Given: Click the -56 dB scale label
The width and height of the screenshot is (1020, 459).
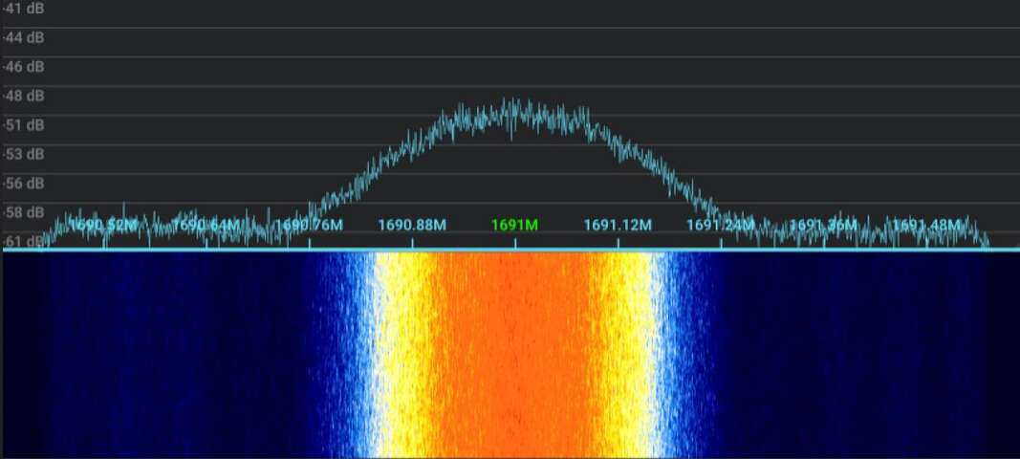Looking at the screenshot, I should click(24, 183).
